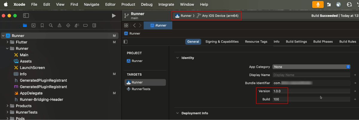Select Runner target
This screenshot has width=359, height=120.
click(145, 82)
